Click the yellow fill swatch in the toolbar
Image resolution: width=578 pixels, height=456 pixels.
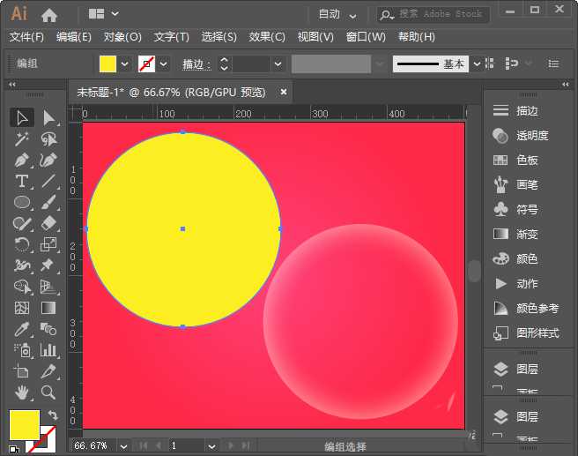22,423
